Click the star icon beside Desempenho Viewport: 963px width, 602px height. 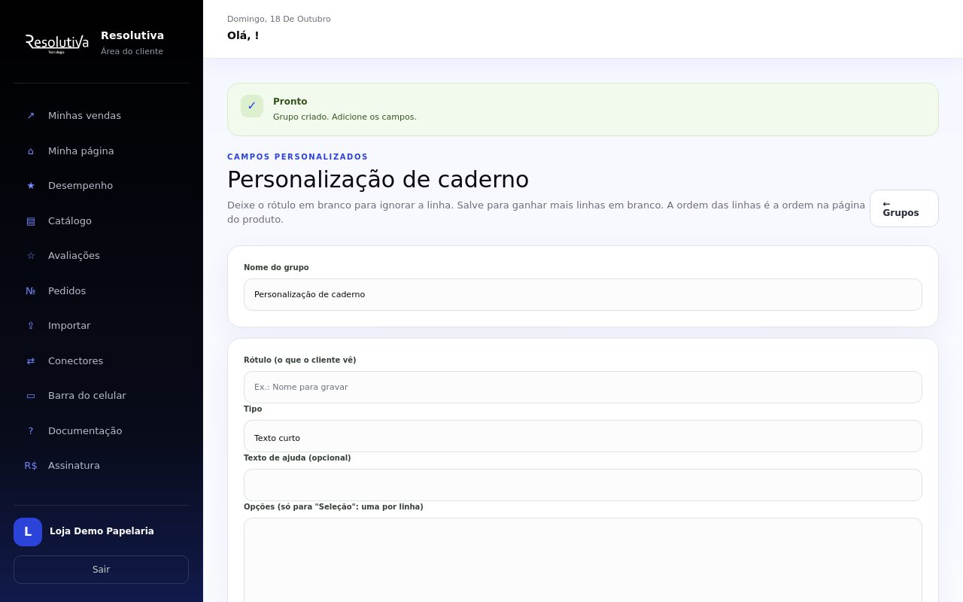tap(31, 186)
